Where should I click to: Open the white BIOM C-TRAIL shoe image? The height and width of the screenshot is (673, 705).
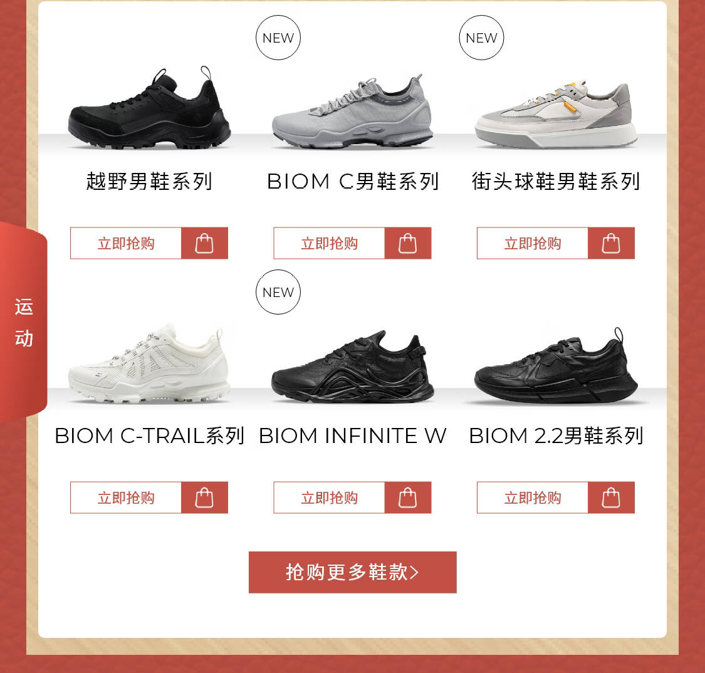click(x=149, y=363)
